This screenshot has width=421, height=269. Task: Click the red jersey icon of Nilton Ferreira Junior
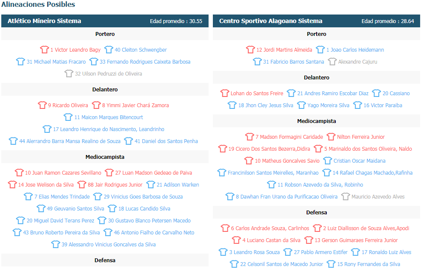pyautogui.click(x=331, y=137)
